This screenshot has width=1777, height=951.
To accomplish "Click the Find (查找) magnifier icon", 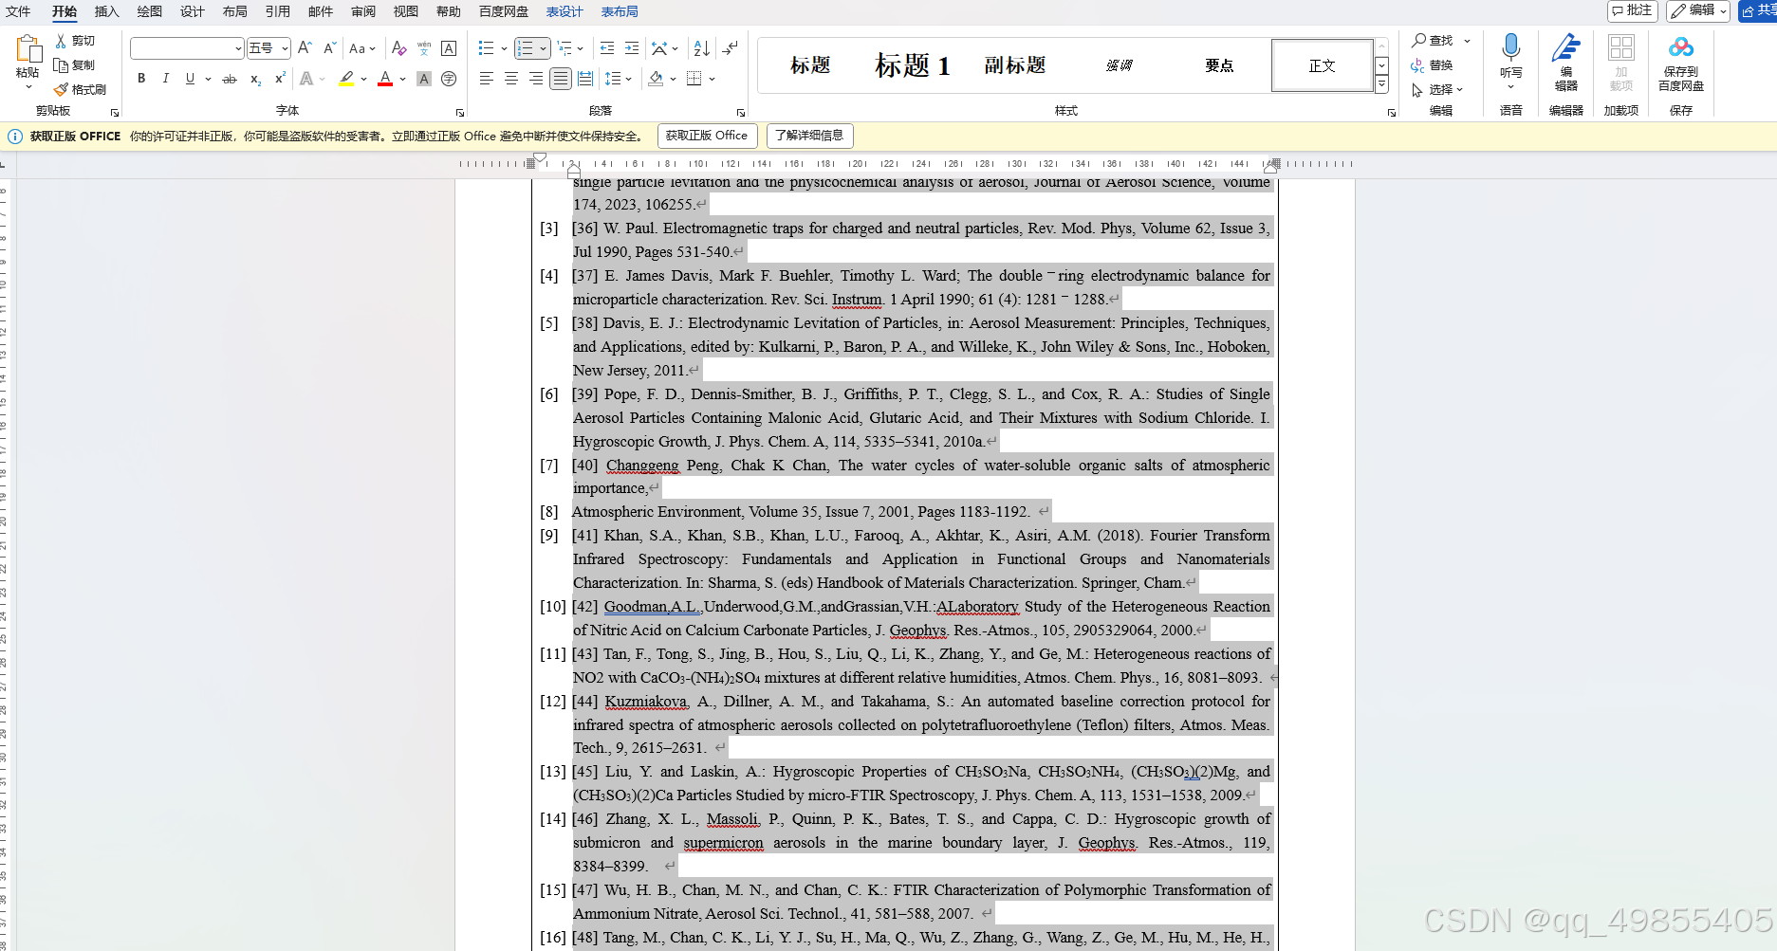I will pyautogui.click(x=1419, y=41).
